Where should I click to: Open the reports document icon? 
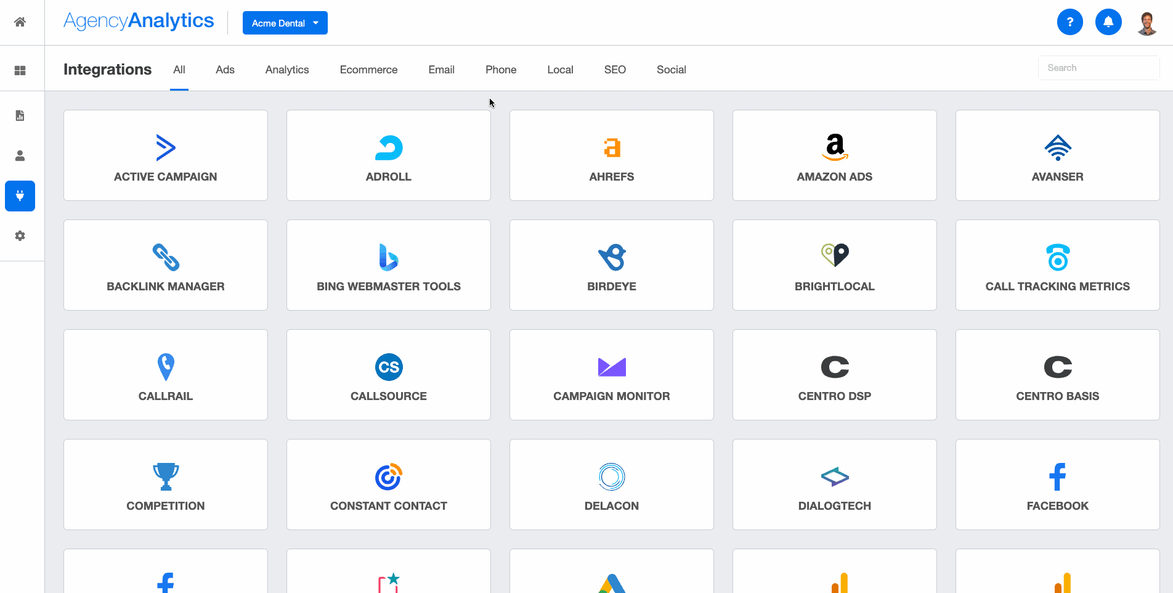point(20,115)
